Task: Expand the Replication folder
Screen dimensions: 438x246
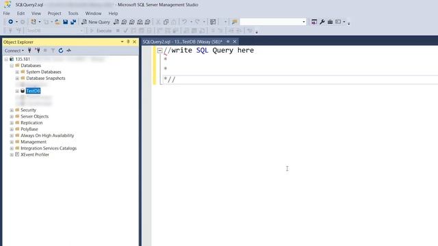Action: [12, 123]
